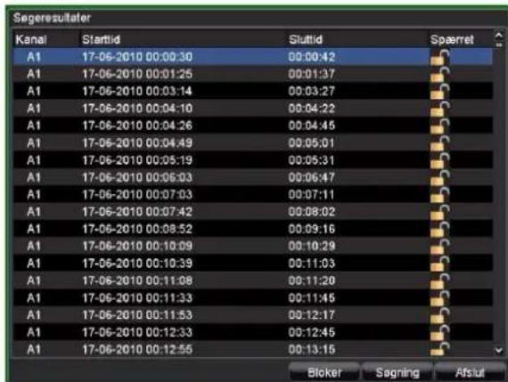Image resolution: width=508 pixels, height=382 pixels.
Task: Toggle the lock on the 00:03:14 recording
Action: [440, 92]
